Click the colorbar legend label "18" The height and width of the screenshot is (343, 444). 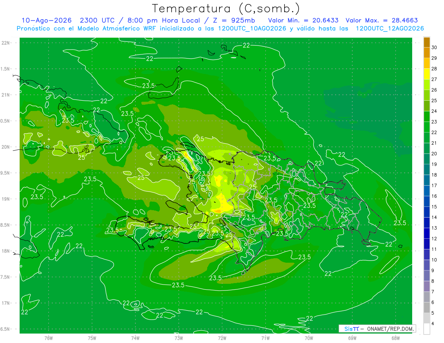[x=434, y=175]
